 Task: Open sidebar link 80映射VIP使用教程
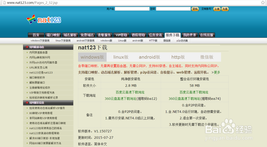(x=41, y=113)
